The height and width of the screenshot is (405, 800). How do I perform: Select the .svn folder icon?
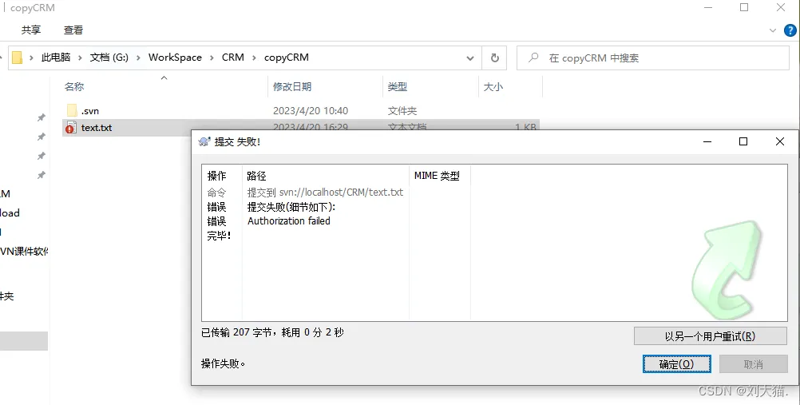pos(72,110)
